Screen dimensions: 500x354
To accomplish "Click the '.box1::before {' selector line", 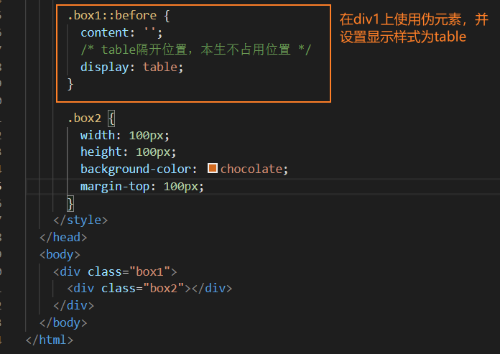I will 119,16.
